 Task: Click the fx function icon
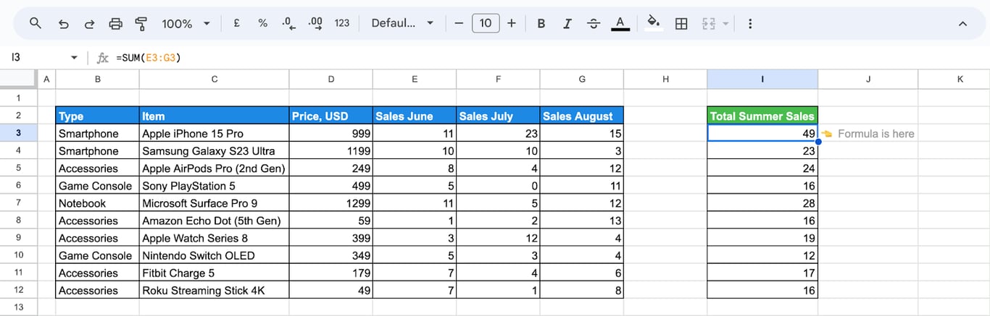[x=103, y=58]
